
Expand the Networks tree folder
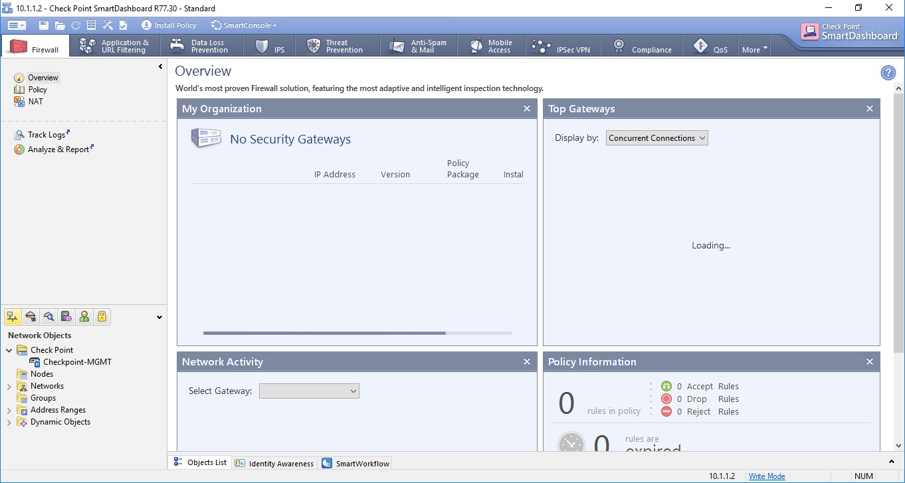[x=9, y=386]
